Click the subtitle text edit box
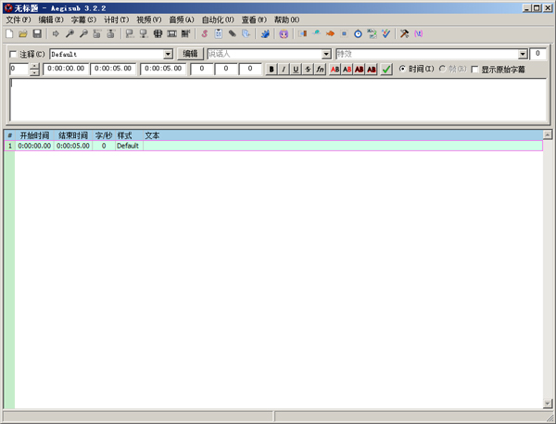Image resolution: width=556 pixels, height=424 pixels. point(278,100)
